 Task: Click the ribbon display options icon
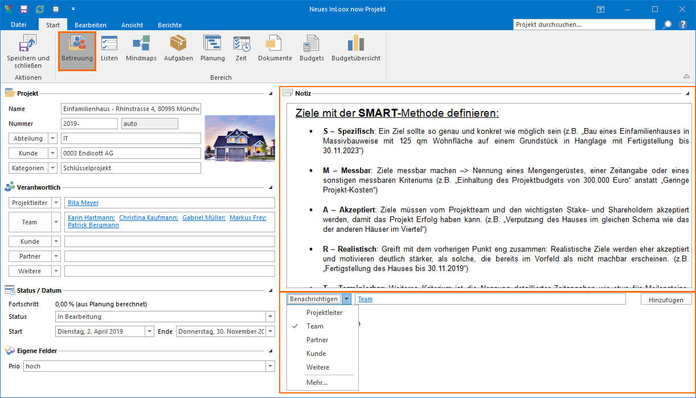click(600, 10)
